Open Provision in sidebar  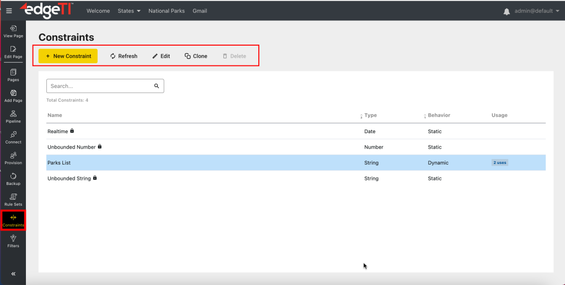point(13,158)
